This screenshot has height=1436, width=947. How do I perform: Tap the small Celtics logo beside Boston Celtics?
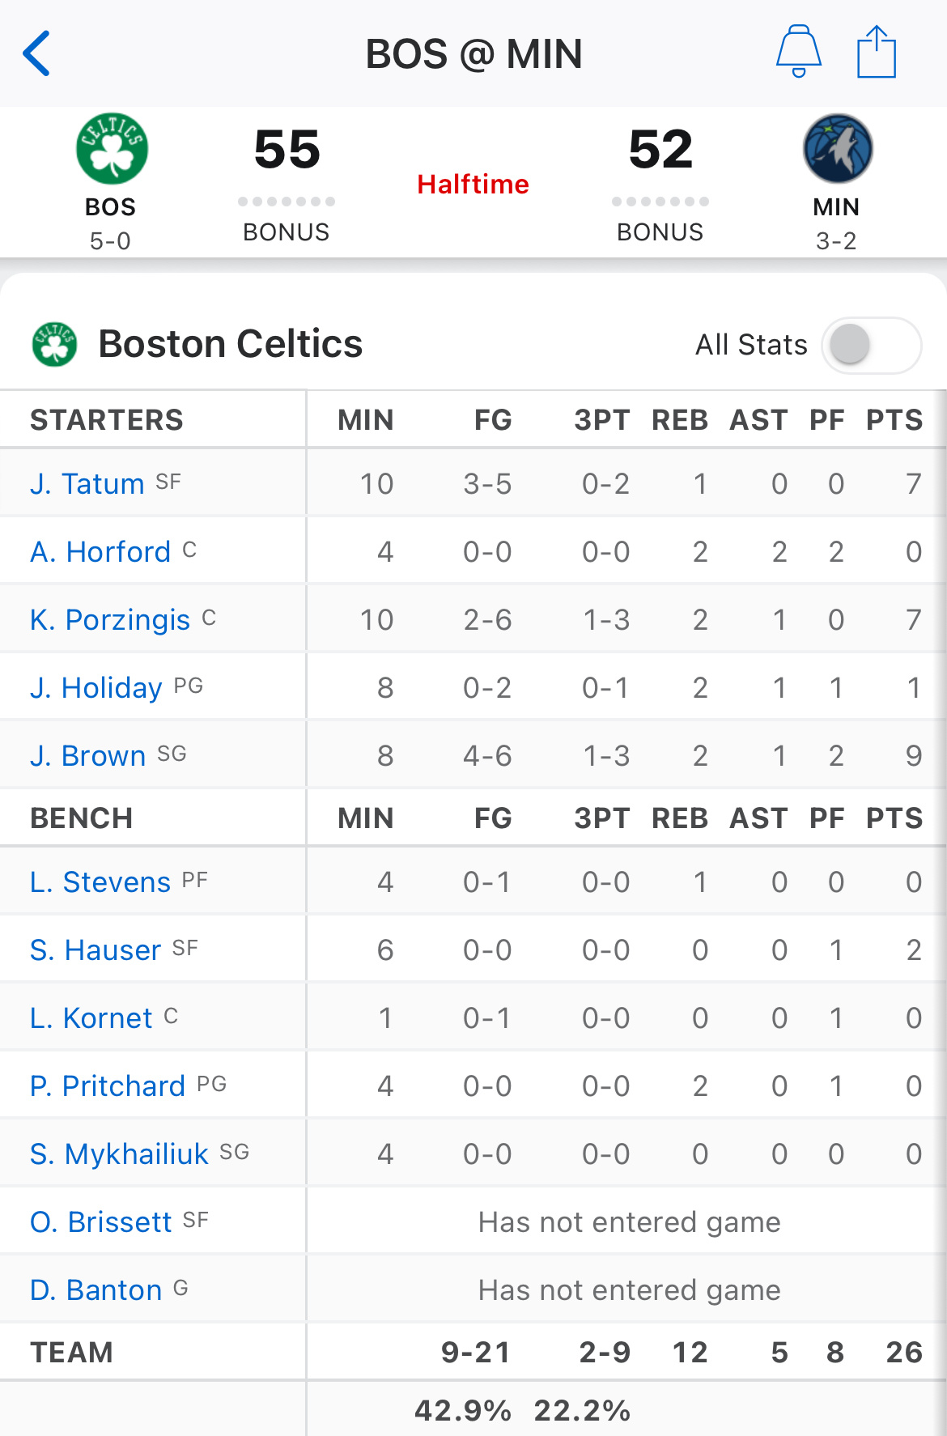(54, 344)
